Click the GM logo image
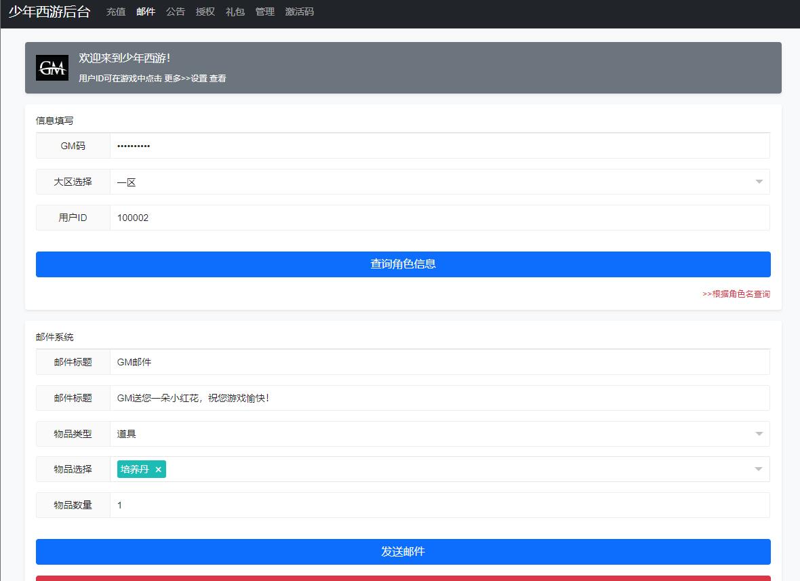The image size is (800, 581). click(x=52, y=68)
